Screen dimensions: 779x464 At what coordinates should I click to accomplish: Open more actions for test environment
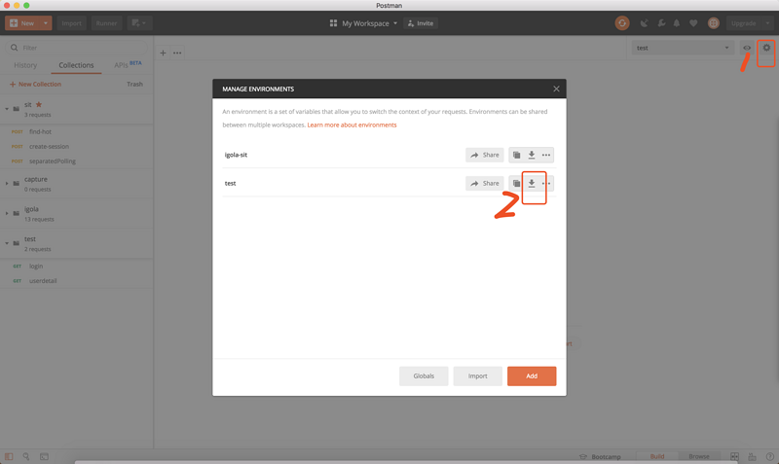point(546,183)
